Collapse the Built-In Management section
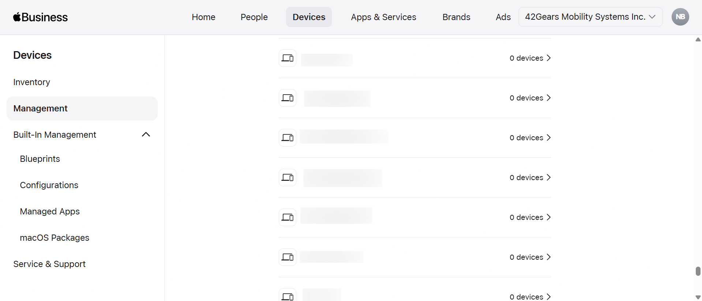702x301 pixels. tap(146, 134)
